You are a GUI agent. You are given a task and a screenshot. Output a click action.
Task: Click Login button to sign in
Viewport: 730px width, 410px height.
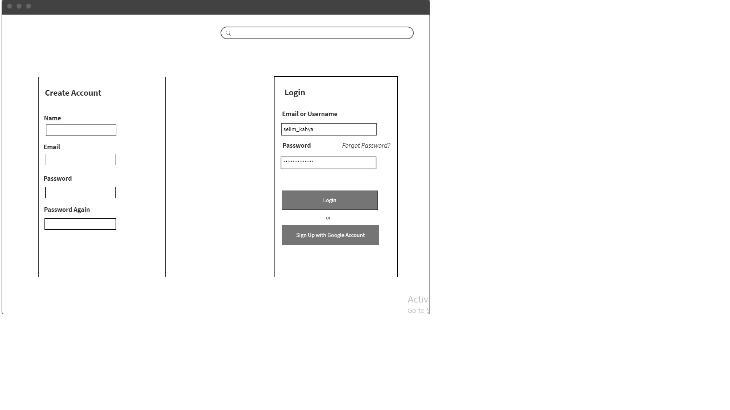329,200
